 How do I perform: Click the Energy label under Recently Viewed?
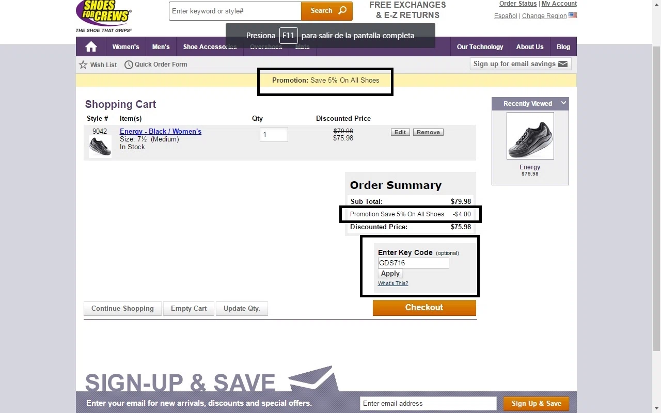coord(530,167)
